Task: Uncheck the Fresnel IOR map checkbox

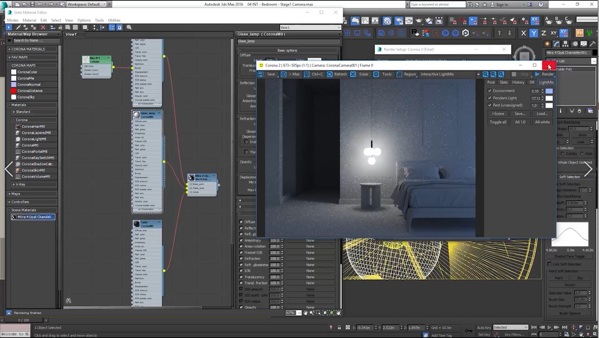Action: coord(241,252)
